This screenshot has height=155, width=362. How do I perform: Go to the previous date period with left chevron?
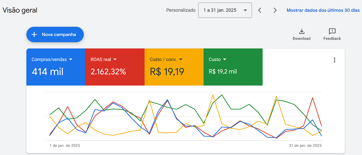260,10
